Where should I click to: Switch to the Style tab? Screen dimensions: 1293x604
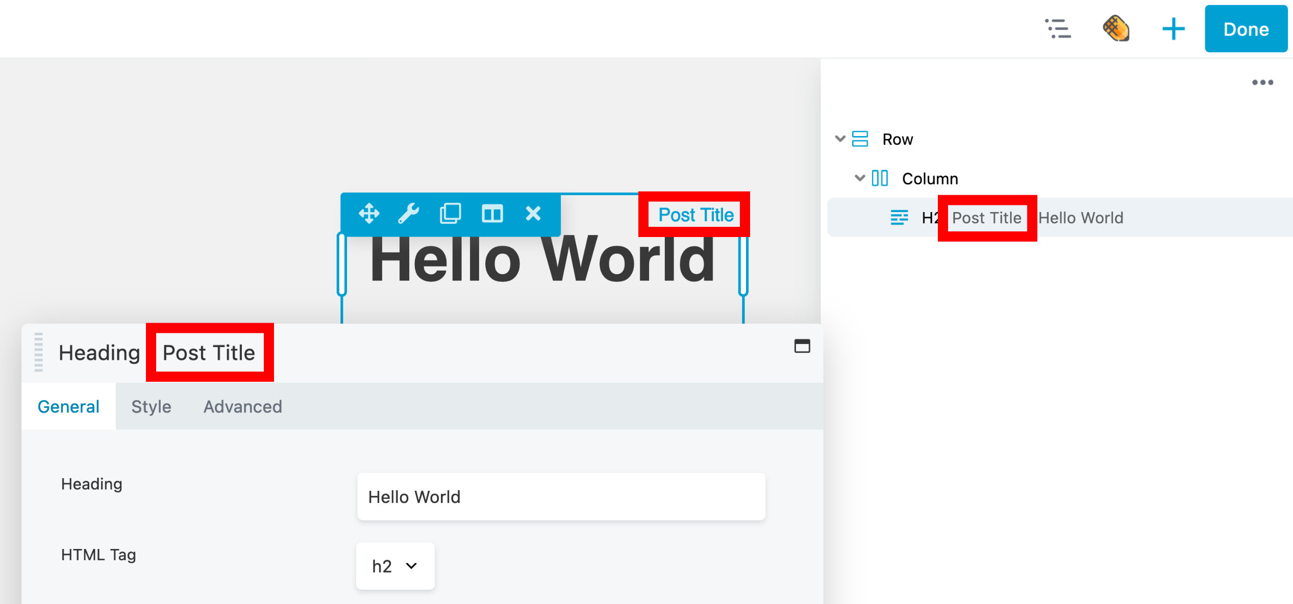(x=151, y=406)
